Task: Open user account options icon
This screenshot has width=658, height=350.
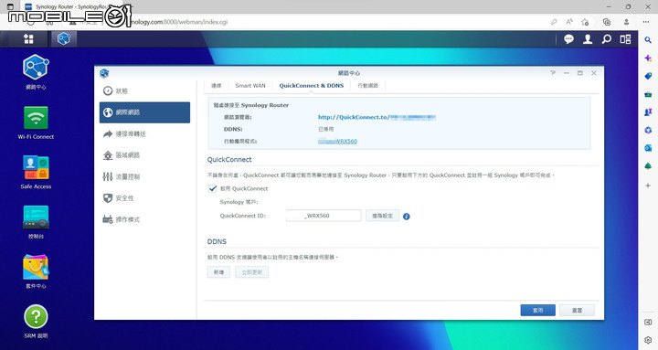Action: pyautogui.click(x=588, y=39)
